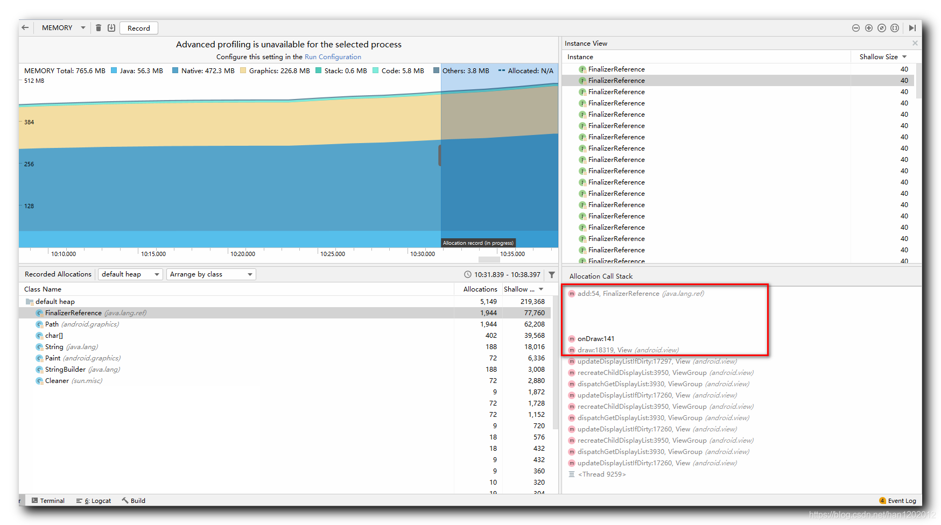Click the timeline horizontal scrollbar thumb
Image resolution: width=941 pixels, height=525 pixels.
pos(489,260)
